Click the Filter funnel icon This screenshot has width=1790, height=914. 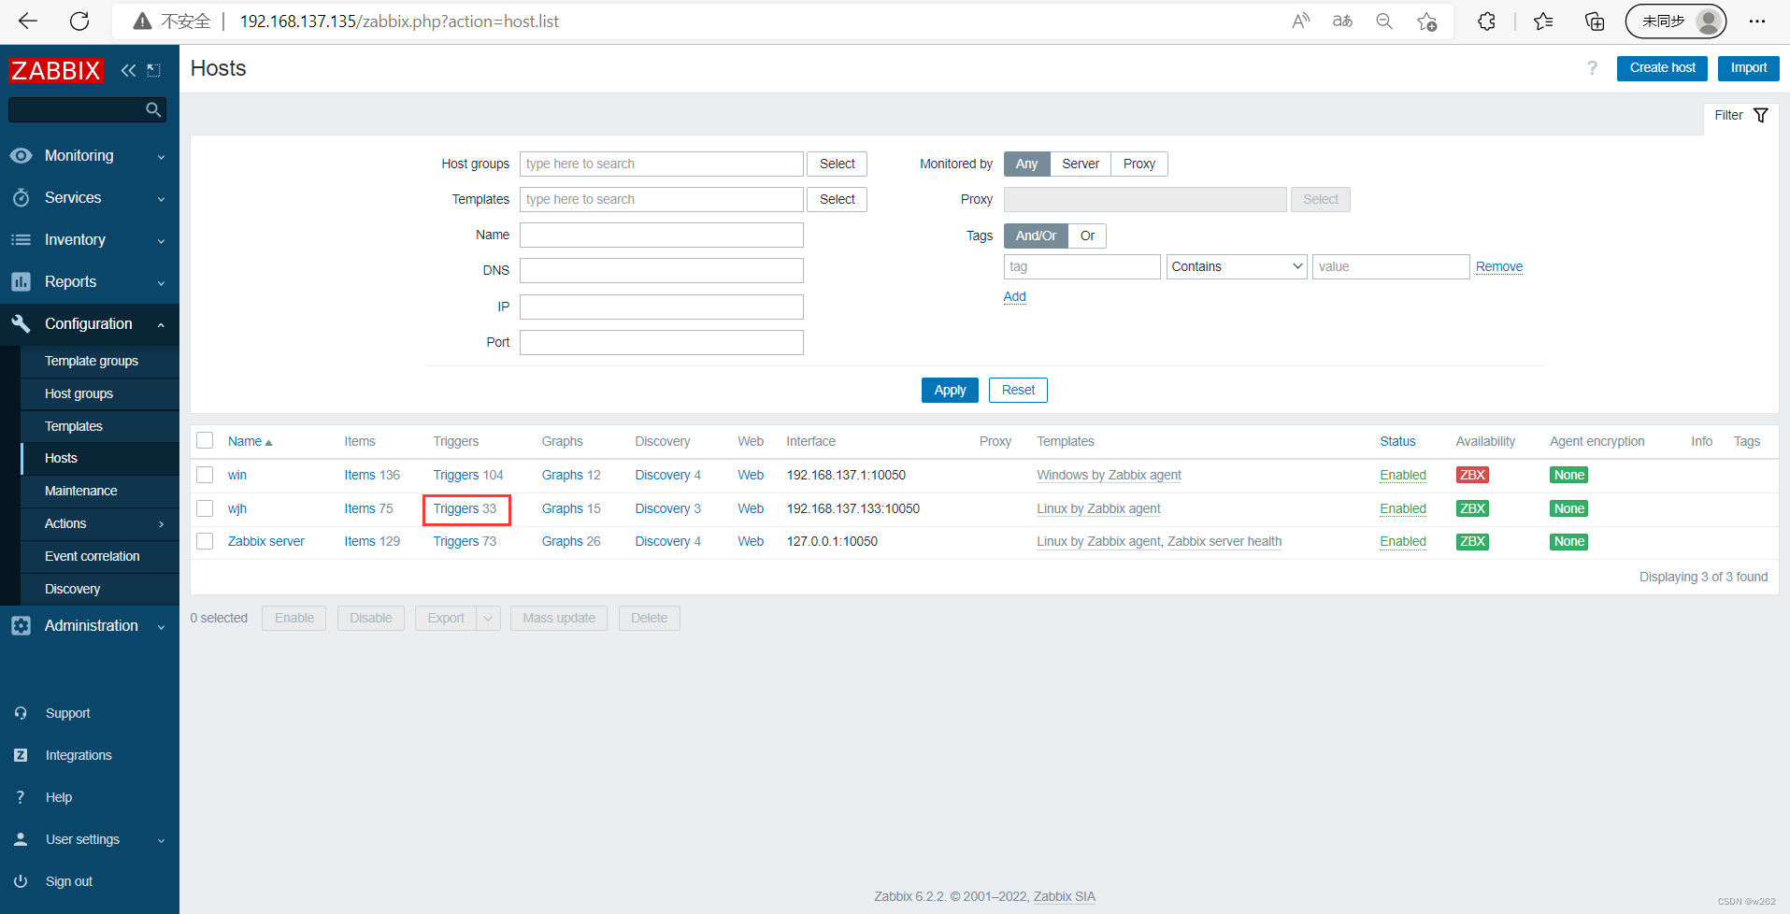tap(1761, 115)
